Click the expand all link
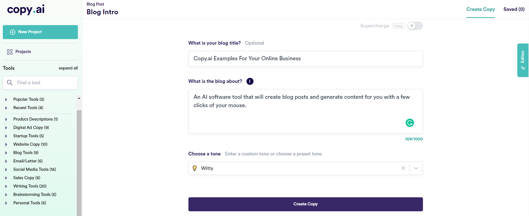Viewport: 529px width, 216px height. coord(68,68)
